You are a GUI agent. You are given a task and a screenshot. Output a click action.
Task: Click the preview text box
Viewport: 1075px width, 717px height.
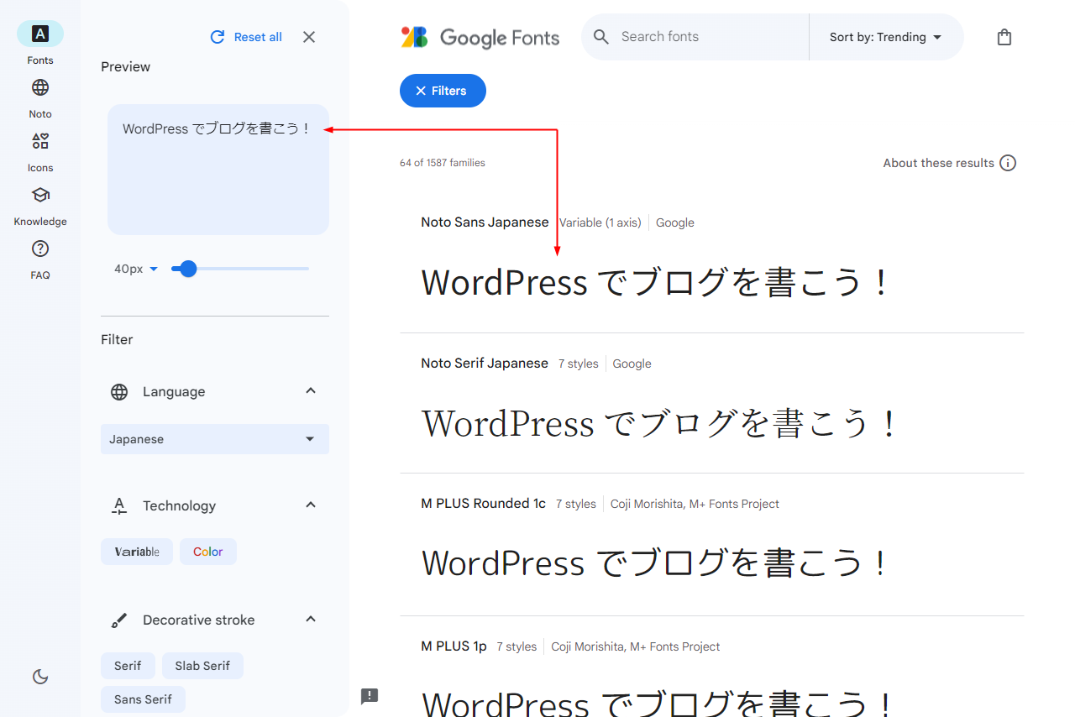[x=218, y=170]
